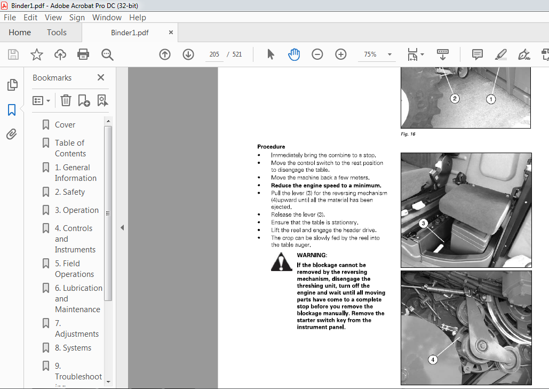
Task: Enable scrolling mode page display
Action: [x=443, y=54]
